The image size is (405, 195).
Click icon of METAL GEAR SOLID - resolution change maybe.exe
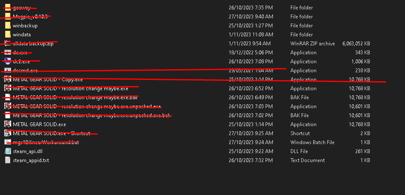coord(8,89)
